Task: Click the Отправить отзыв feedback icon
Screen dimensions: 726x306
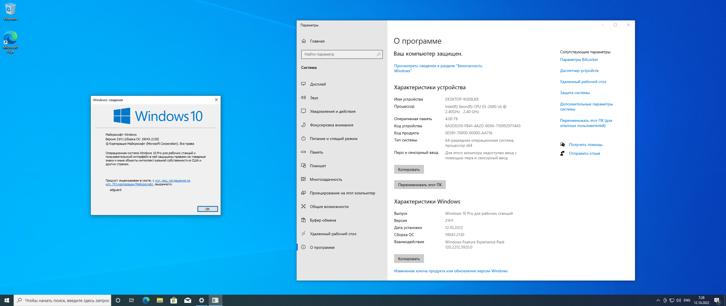Action: 562,153
